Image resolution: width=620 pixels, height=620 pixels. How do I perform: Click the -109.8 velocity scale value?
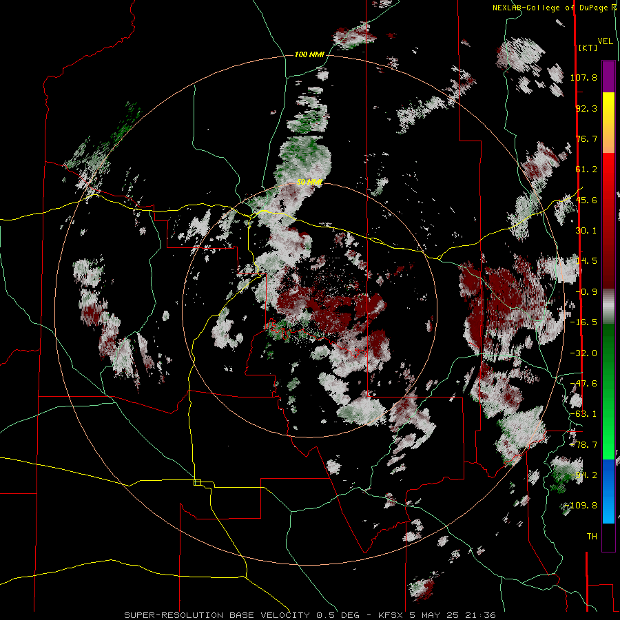click(x=581, y=506)
